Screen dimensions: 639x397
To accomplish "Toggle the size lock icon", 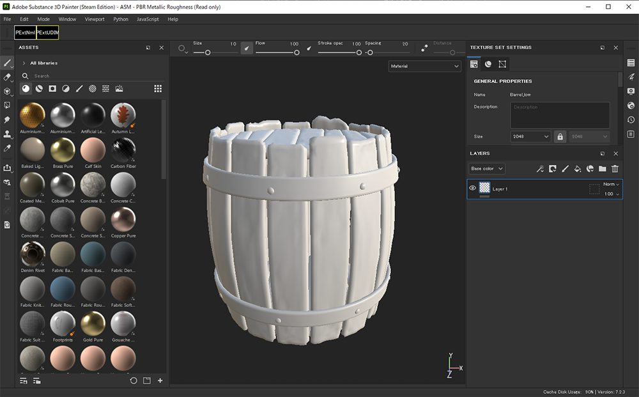I will click(560, 137).
